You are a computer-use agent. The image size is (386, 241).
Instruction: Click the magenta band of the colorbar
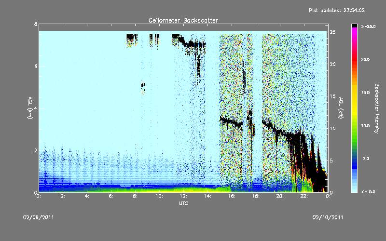click(x=354, y=30)
